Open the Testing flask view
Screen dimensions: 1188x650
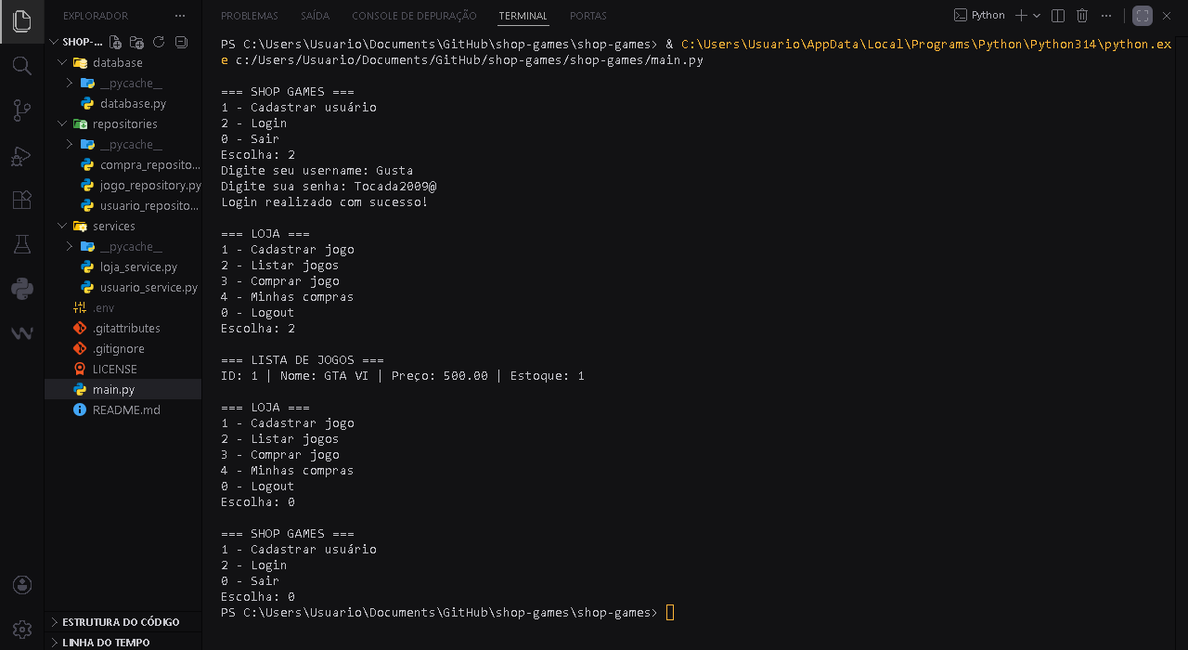21,244
